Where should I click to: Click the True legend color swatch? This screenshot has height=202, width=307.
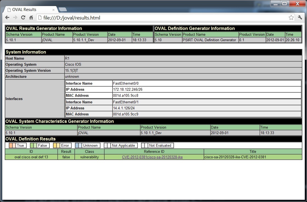[x=12, y=145]
